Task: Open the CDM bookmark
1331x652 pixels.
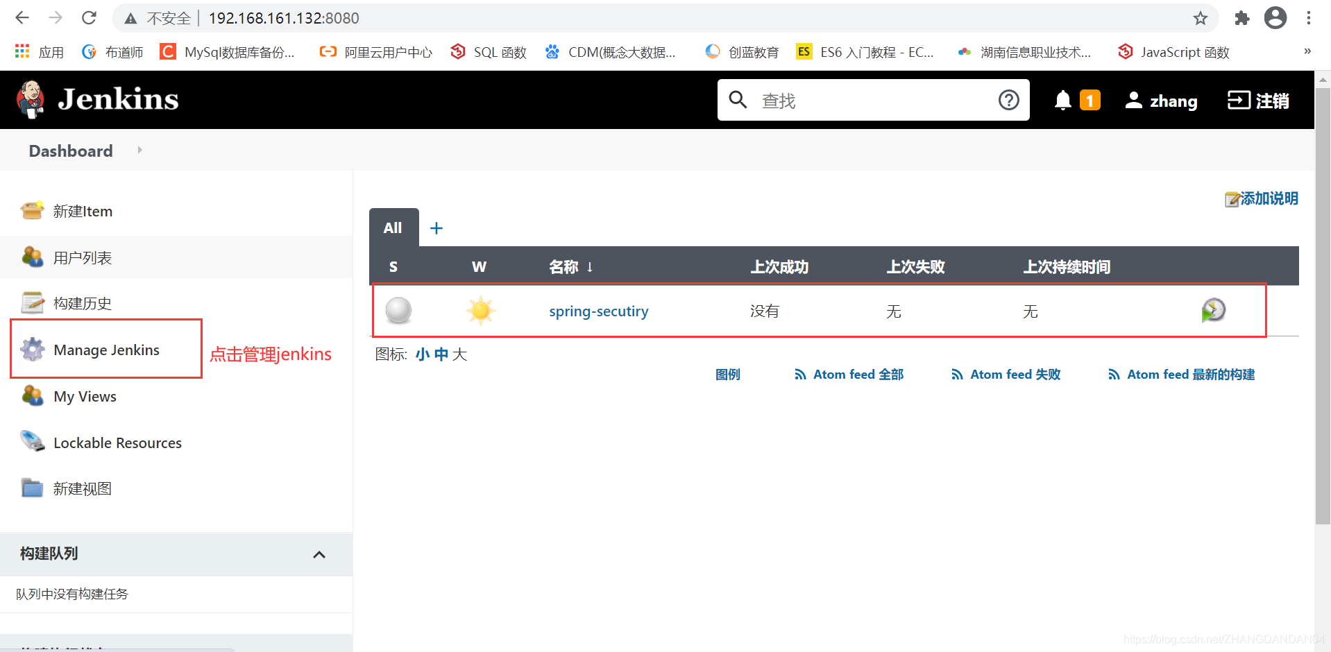Action: click(611, 52)
